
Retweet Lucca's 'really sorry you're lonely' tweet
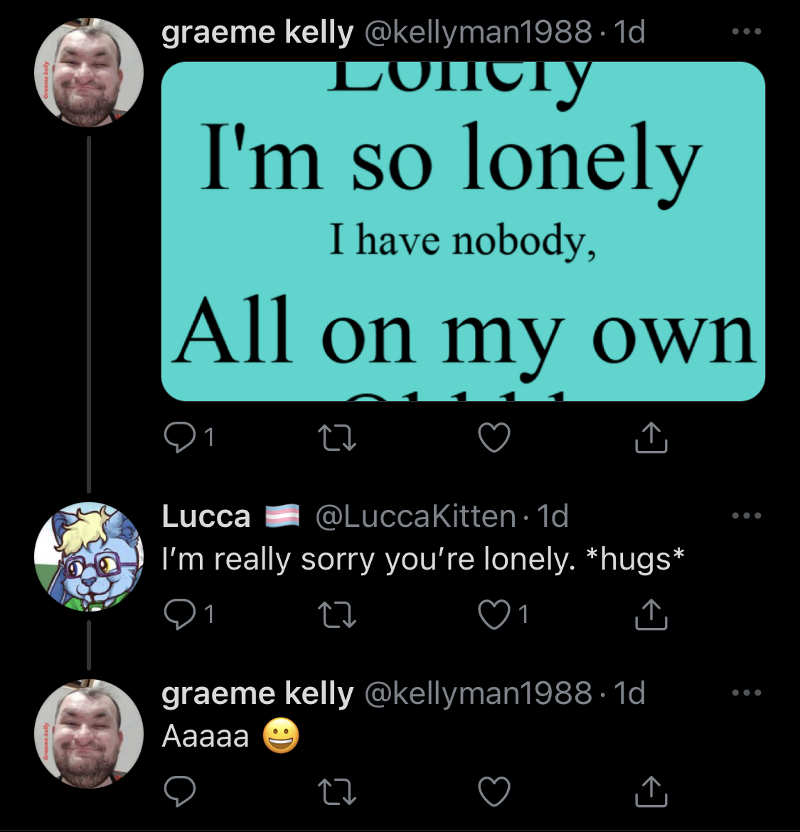pos(337,615)
